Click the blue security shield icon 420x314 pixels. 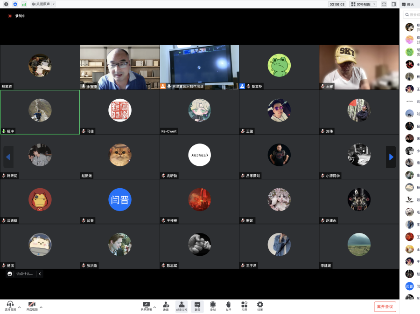(x=15, y=4)
